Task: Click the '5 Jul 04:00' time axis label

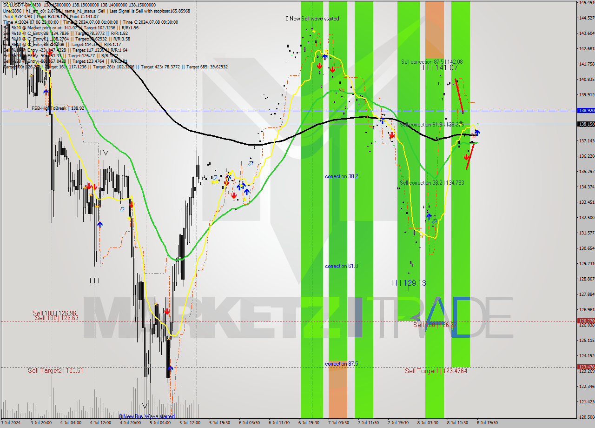Action: click(x=160, y=423)
